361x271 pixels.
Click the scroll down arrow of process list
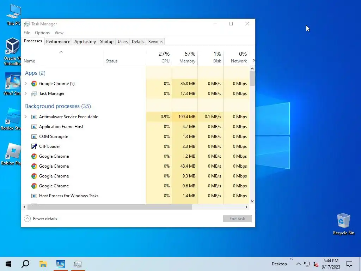(252, 201)
